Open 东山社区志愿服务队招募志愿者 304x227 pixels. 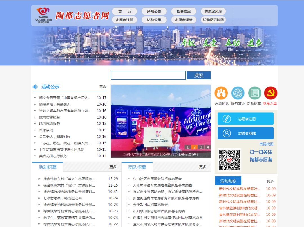pyautogui.click(x=157, y=179)
